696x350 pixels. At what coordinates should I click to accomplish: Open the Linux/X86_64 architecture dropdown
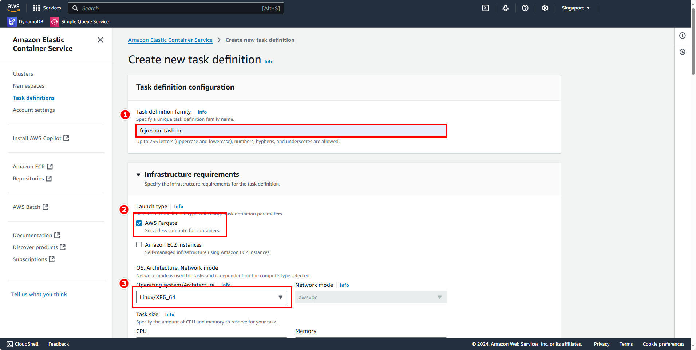coord(211,297)
